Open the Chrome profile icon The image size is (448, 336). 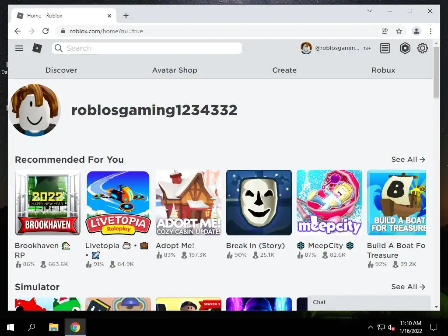[x=416, y=31]
